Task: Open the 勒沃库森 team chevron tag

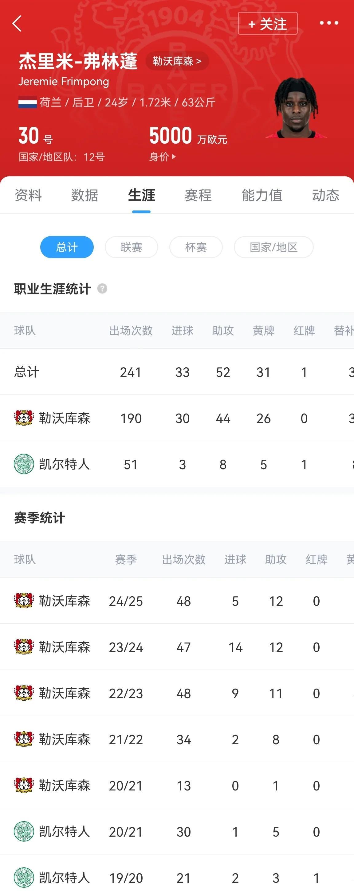Action: click(x=177, y=61)
